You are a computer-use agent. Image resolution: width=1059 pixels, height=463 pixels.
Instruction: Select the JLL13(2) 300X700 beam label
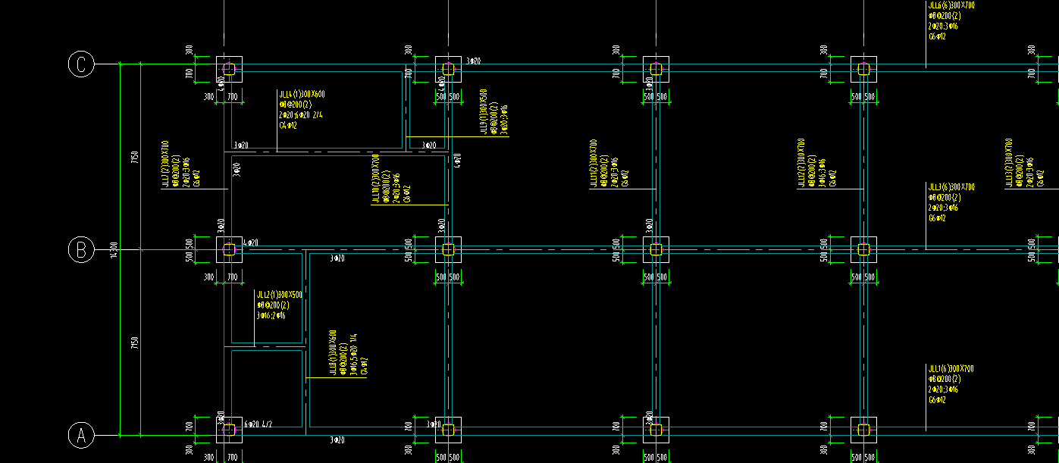click(x=1024, y=163)
